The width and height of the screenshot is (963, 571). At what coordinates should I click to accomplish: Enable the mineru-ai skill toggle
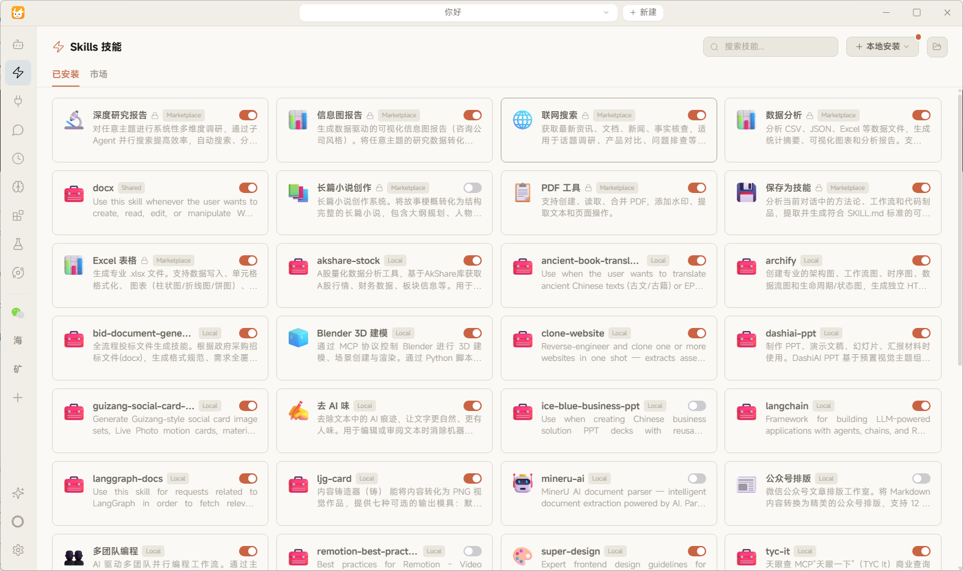point(697,479)
